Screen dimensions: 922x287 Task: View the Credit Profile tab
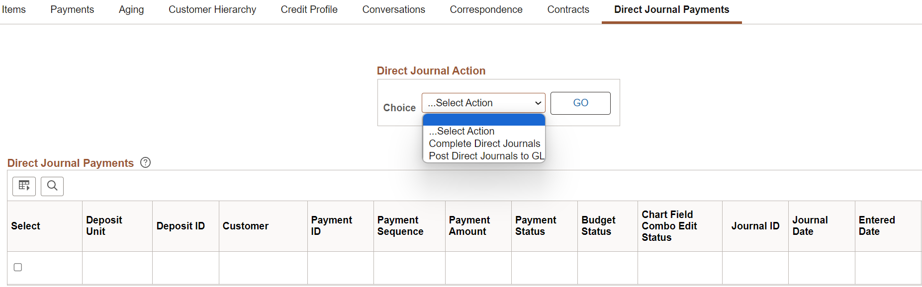pos(309,9)
